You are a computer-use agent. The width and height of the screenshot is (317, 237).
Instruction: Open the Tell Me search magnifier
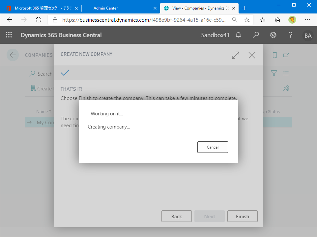coord(256,35)
